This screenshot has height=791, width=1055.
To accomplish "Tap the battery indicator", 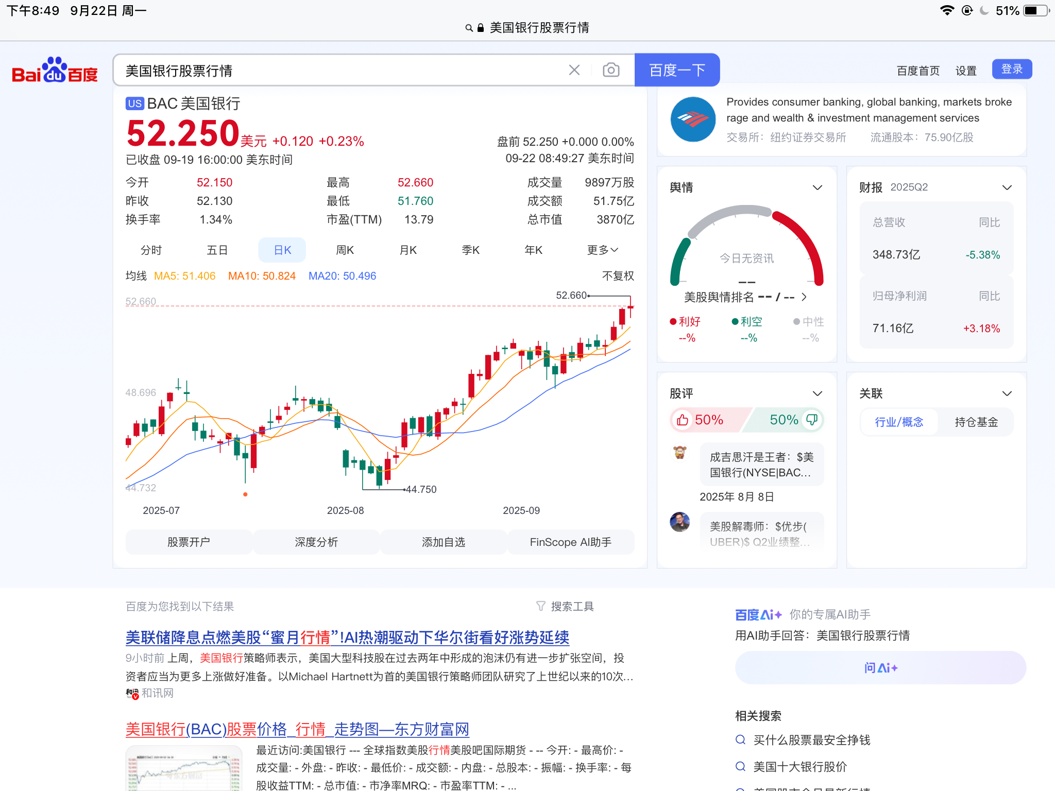I will pyautogui.click(x=1036, y=10).
